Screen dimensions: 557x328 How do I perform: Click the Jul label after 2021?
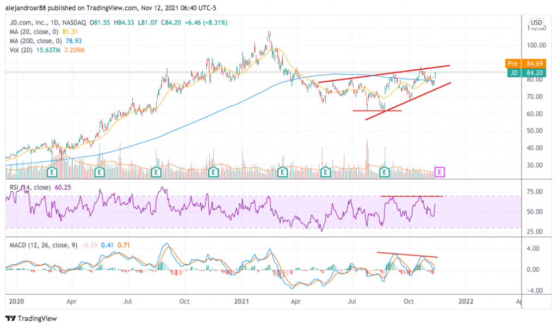coord(352,301)
